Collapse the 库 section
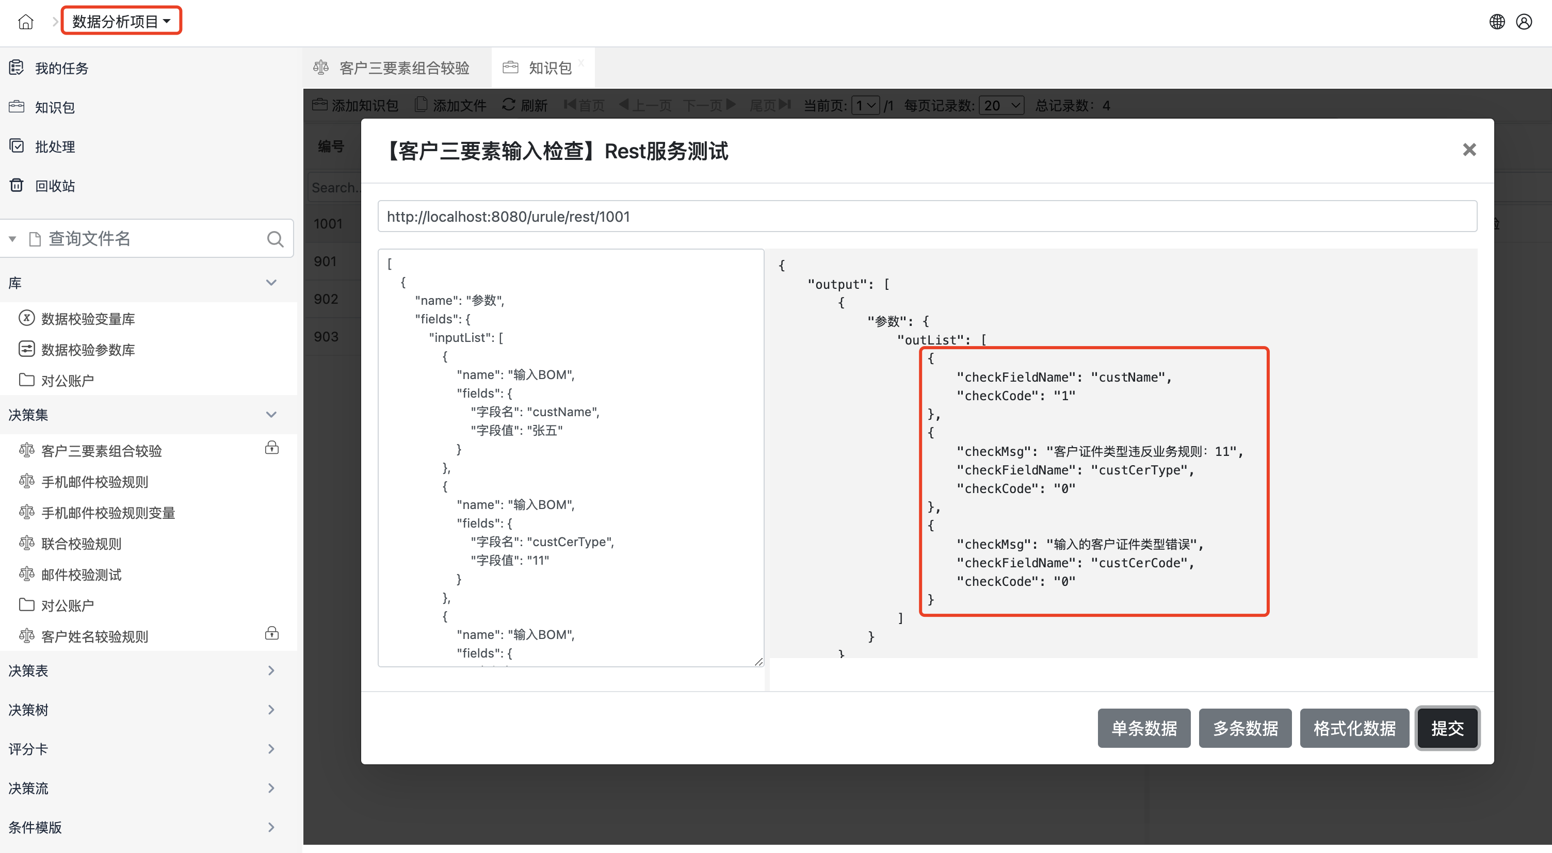 pyautogui.click(x=271, y=283)
